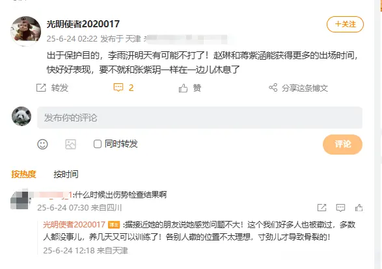The width and height of the screenshot is (382, 269).
Task: Click the 发布你的评论 comment input field
Action: (x=200, y=118)
